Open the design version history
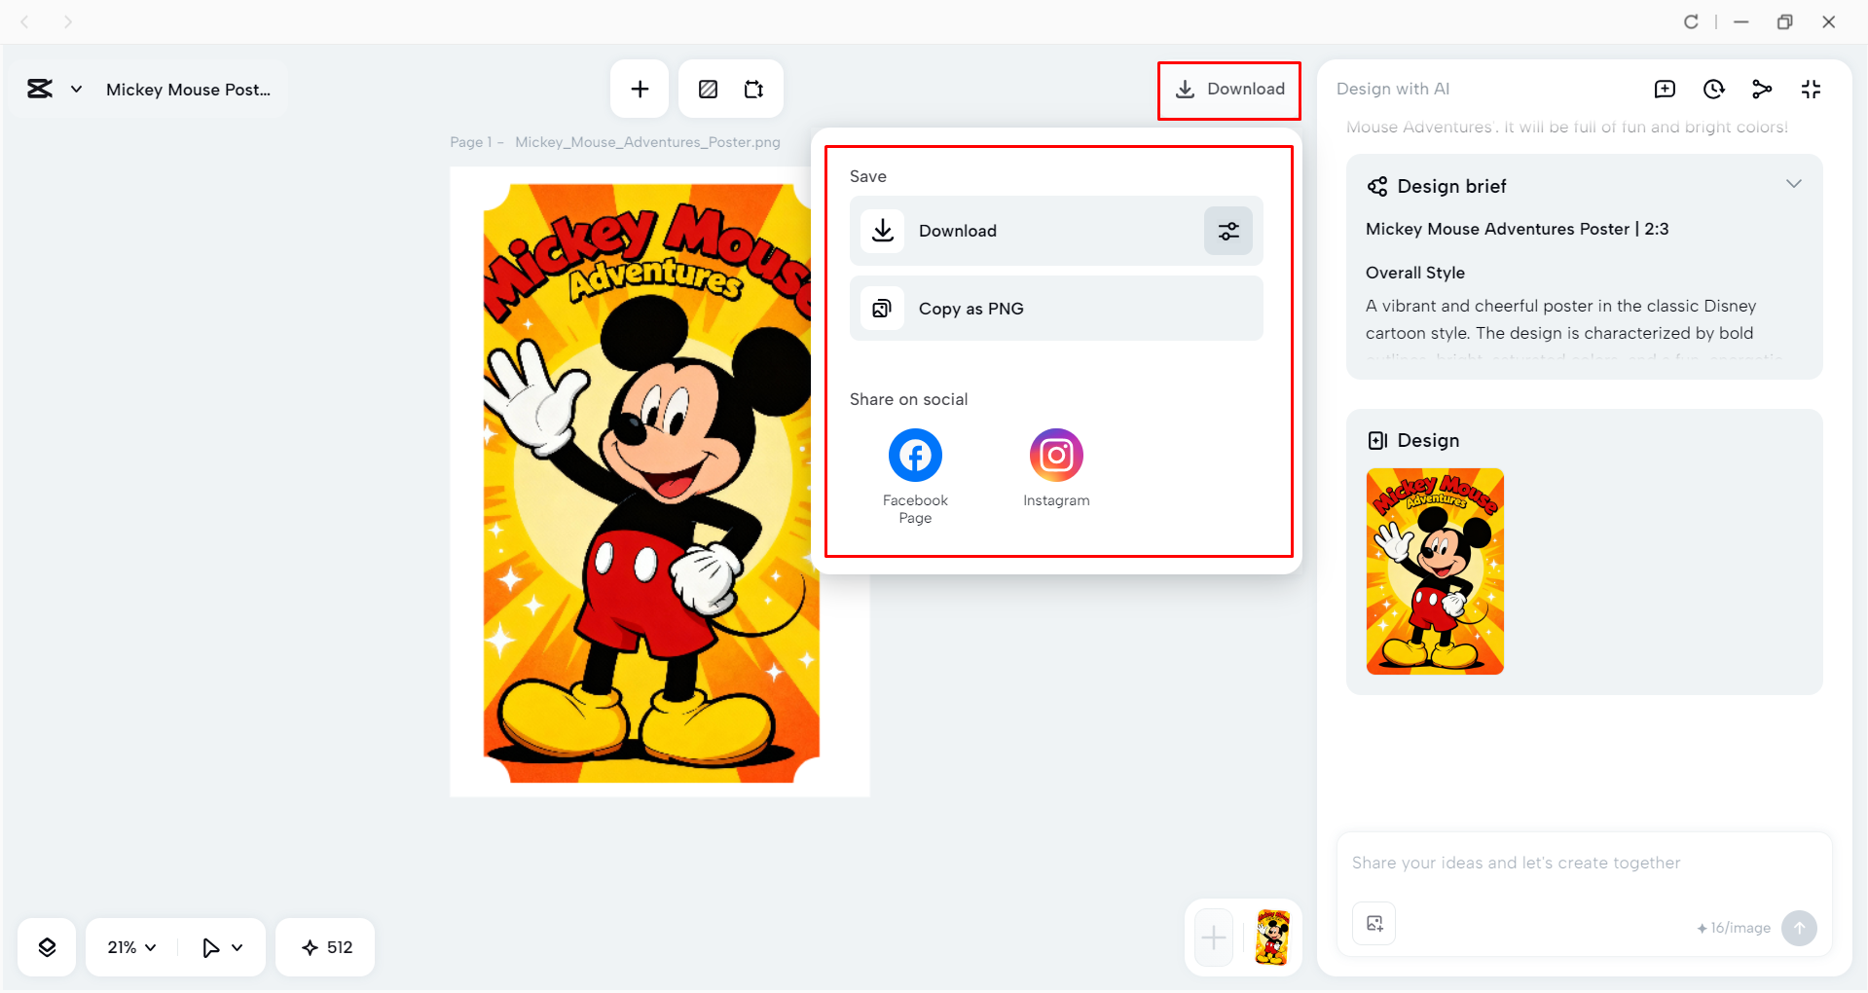The image size is (1868, 993). click(1713, 89)
